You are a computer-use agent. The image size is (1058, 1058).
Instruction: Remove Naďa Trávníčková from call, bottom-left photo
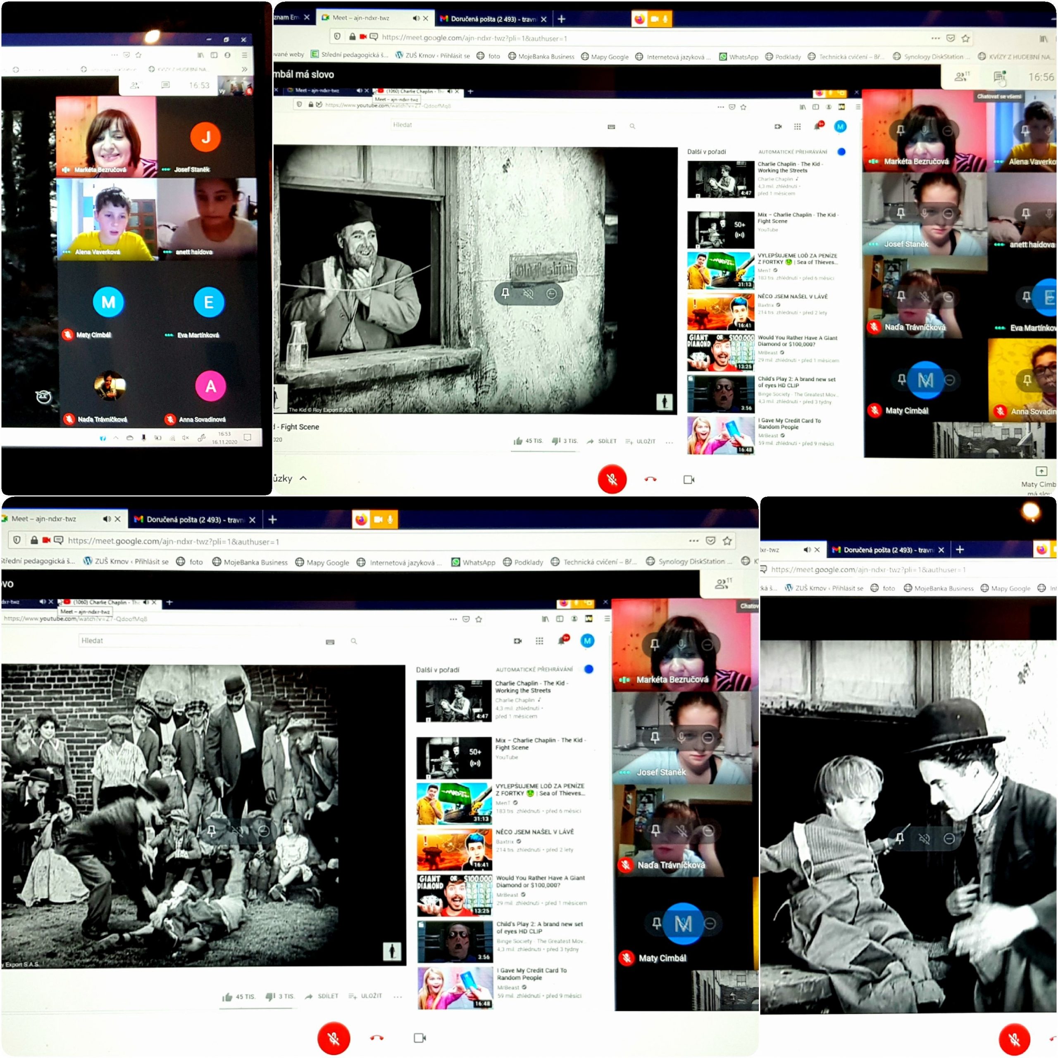click(x=709, y=831)
